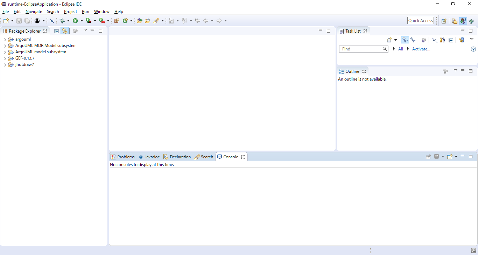Click Collapse All icon in Task List
478x255 pixels.
point(451,40)
